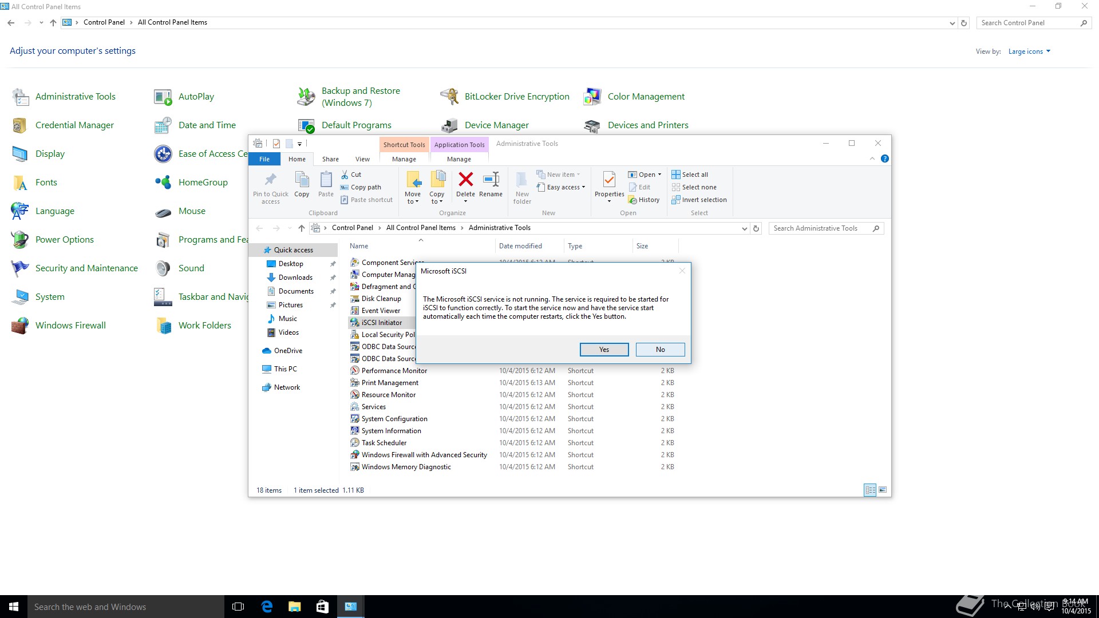Viewport: 1099px width, 618px height.
Task: Switch to large icons view in status bar
Action: point(883,490)
